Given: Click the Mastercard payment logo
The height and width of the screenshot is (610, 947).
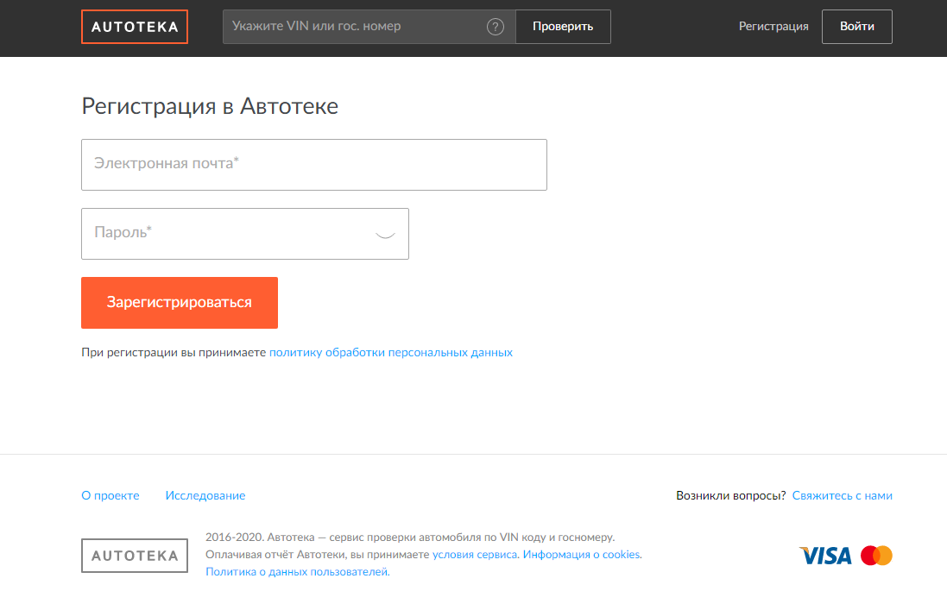Looking at the screenshot, I should [876, 556].
